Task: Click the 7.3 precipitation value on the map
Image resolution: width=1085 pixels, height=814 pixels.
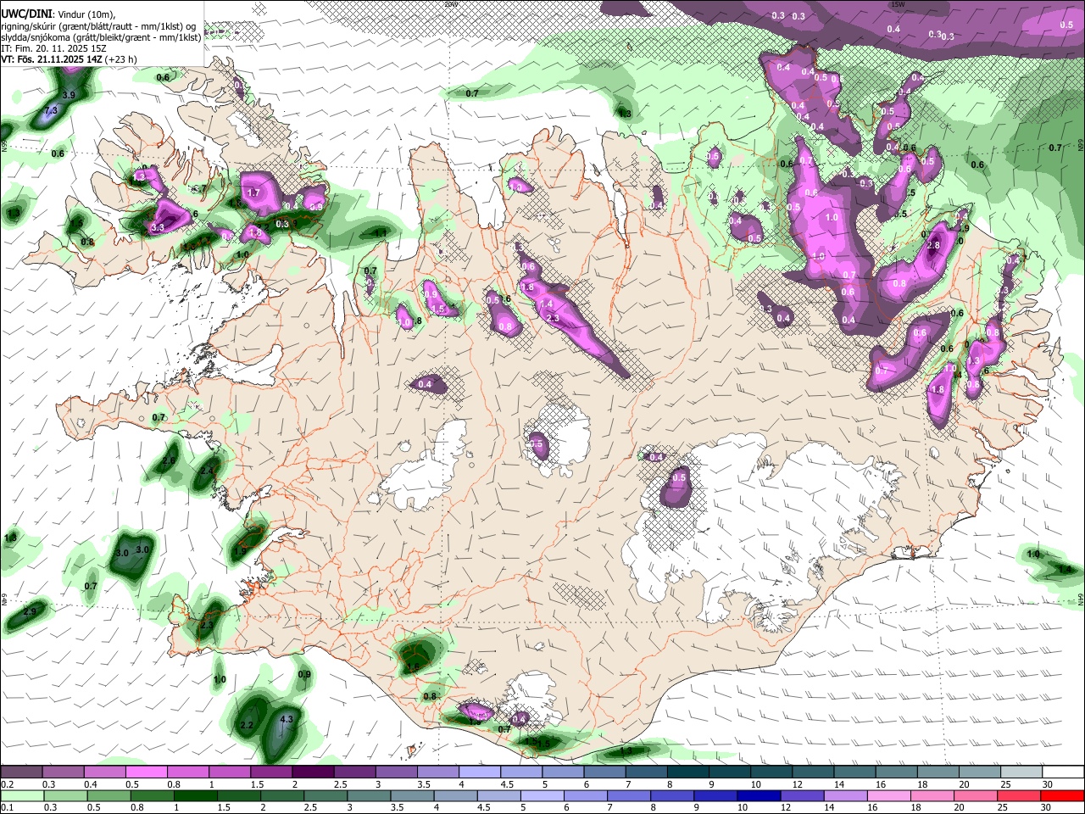Action: pyautogui.click(x=50, y=110)
